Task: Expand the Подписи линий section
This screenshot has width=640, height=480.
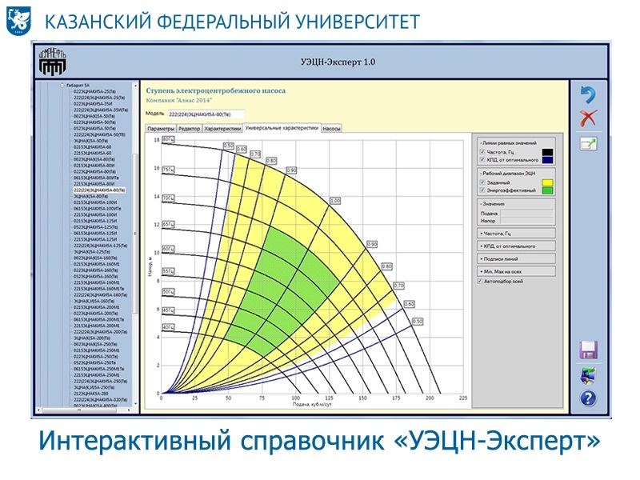Action: click(x=516, y=258)
